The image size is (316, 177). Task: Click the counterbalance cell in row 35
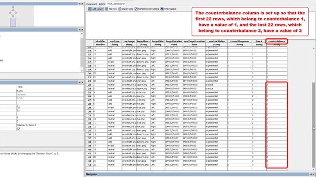pyautogui.click(x=276, y=131)
